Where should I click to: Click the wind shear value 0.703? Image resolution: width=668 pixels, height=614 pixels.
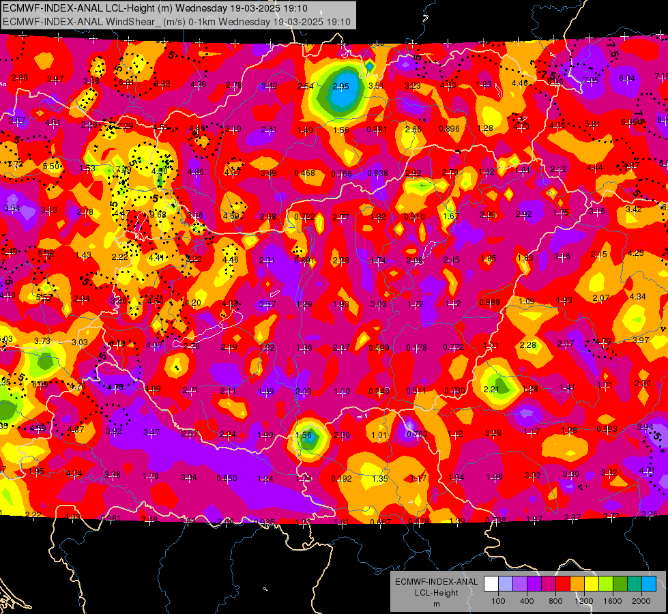point(417,434)
